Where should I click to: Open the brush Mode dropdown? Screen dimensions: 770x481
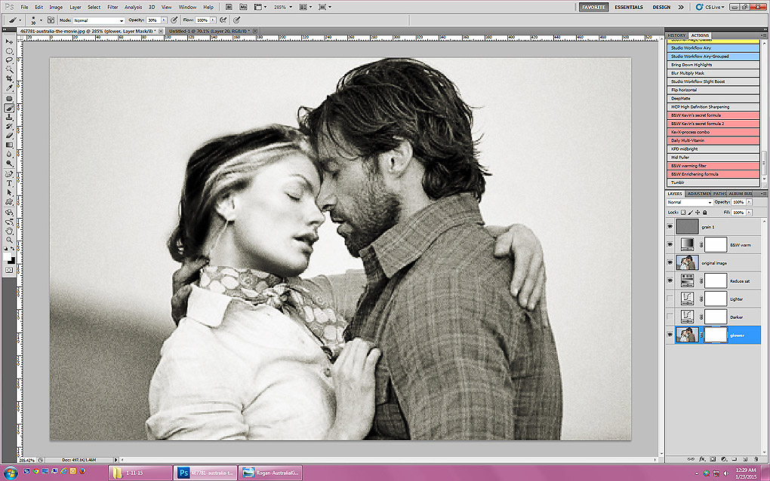(99, 20)
